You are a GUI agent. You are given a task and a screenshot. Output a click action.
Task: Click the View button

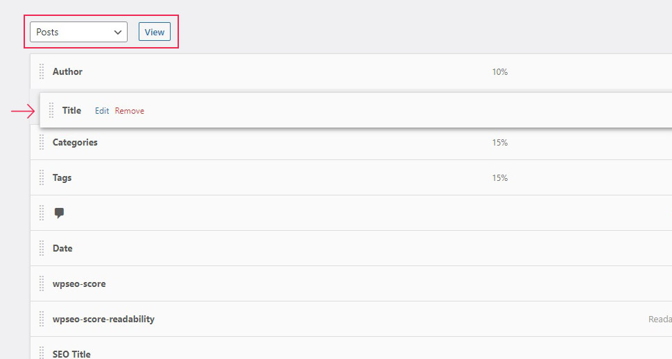154,32
